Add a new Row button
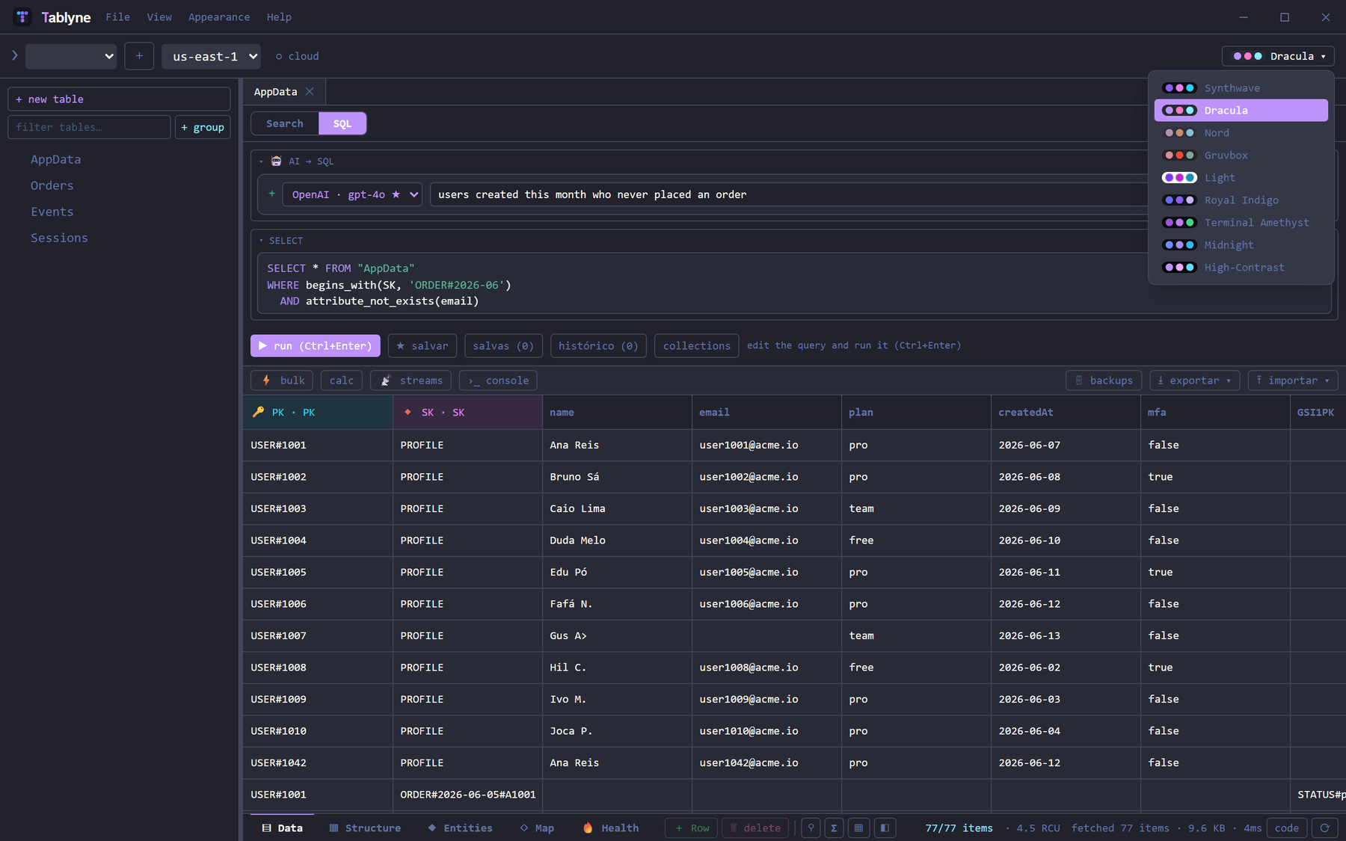 (692, 828)
